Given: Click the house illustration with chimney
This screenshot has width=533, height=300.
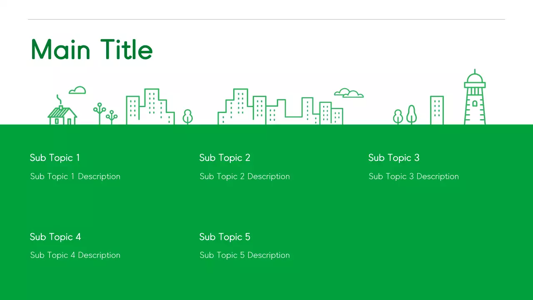Looking at the screenshot, I should coord(62,112).
